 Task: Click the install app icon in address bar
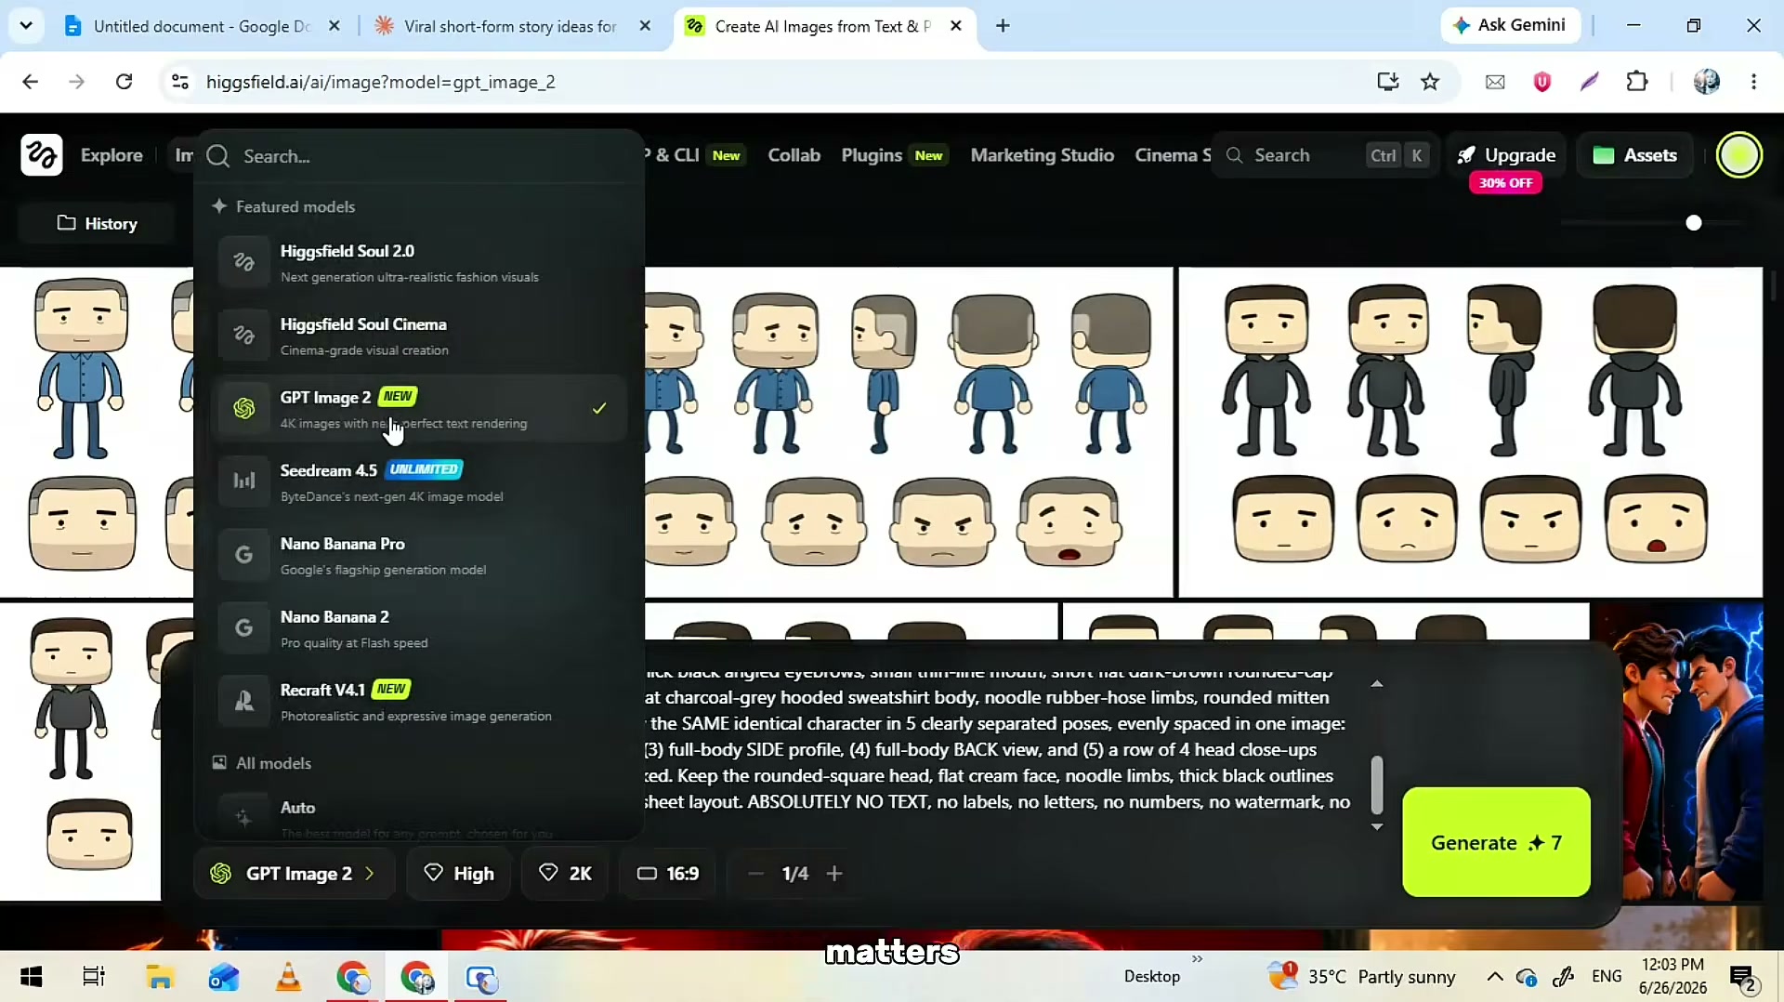point(1388,82)
